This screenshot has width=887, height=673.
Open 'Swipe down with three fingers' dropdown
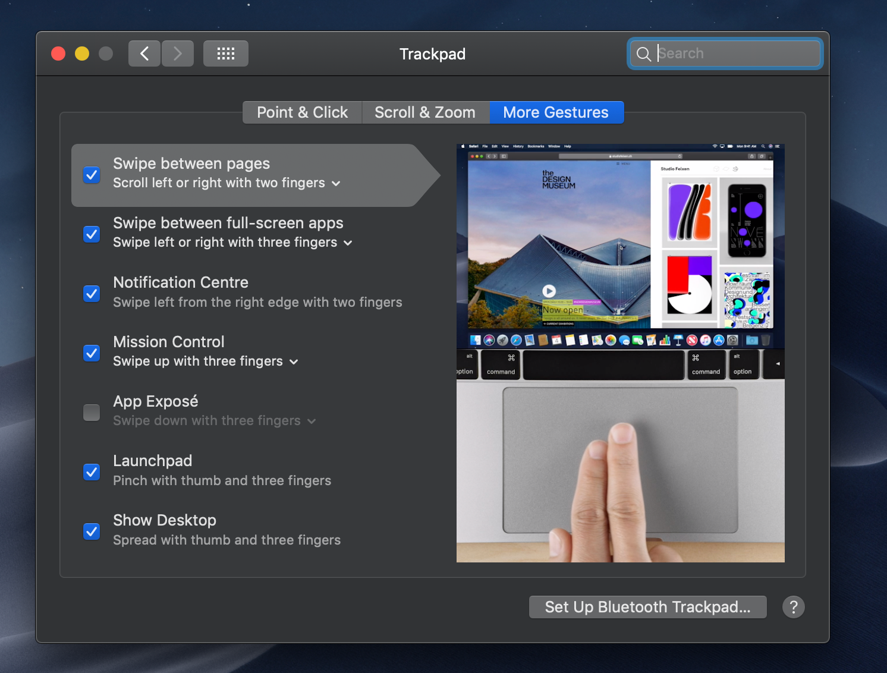[215, 421]
